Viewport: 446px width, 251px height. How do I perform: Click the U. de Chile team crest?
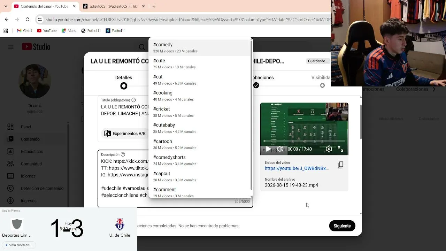(120, 224)
